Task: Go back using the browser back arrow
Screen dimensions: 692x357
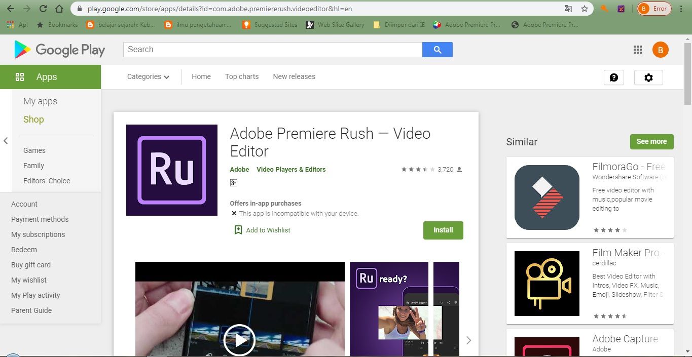Action: [x=11, y=9]
